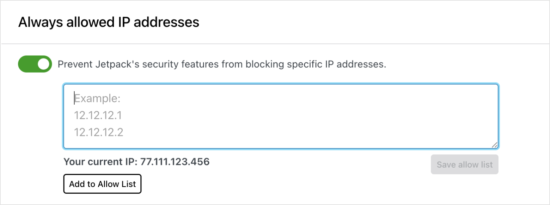
Task: Click the "Always allowed IP addresses" heading
Action: coord(109,22)
